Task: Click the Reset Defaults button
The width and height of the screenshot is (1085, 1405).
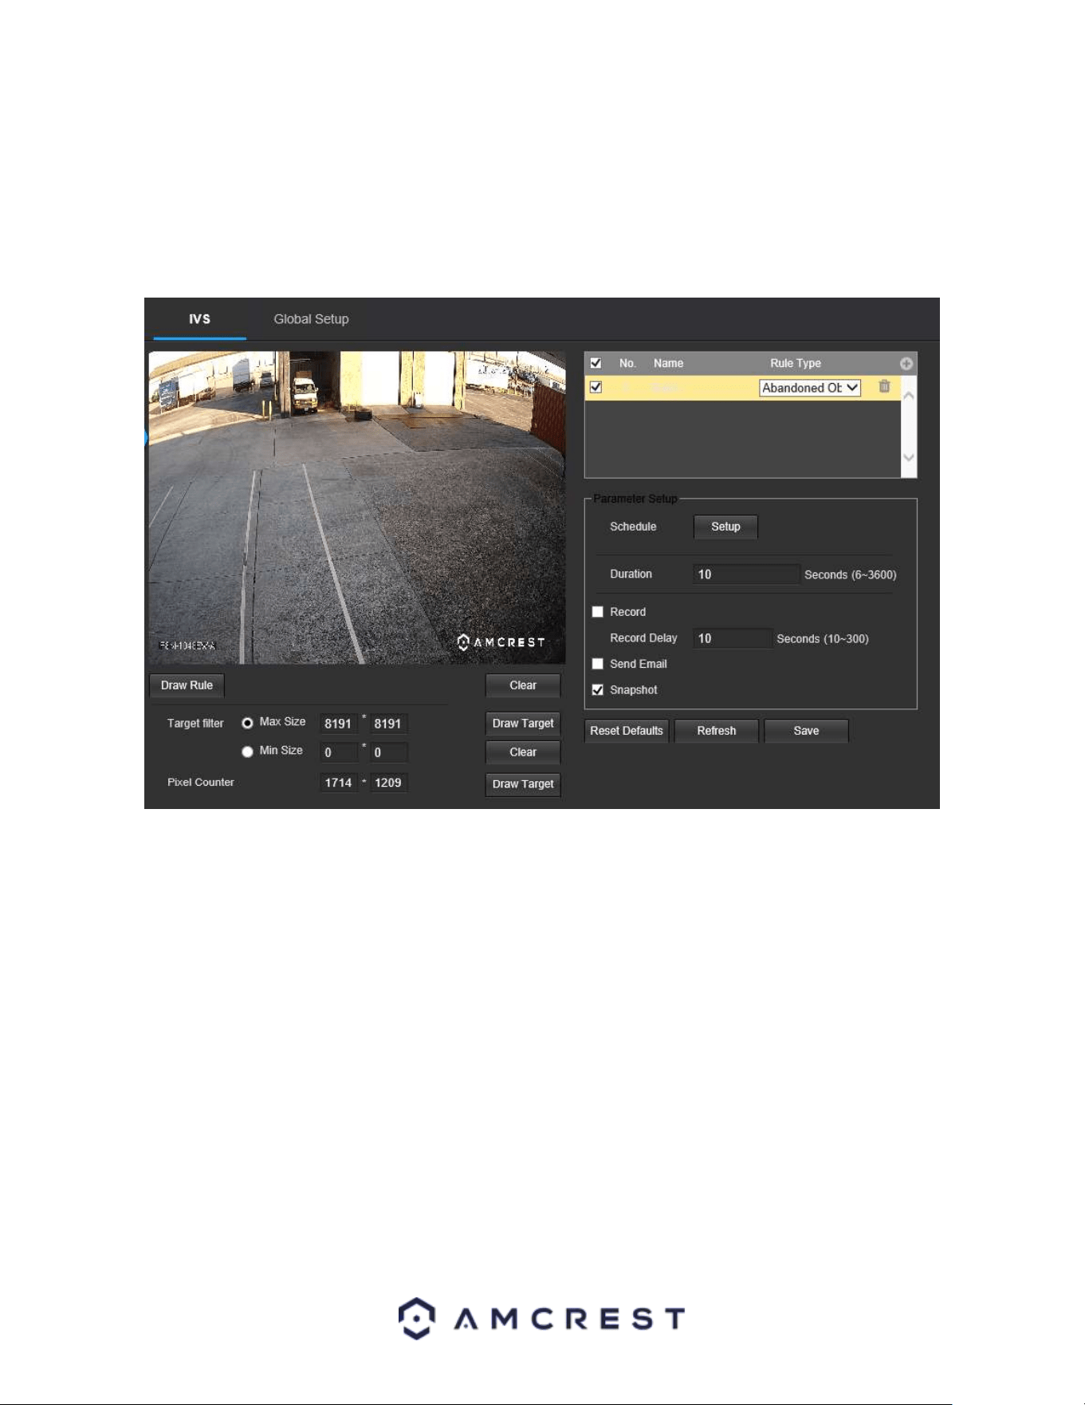Action: pos(627,731)
